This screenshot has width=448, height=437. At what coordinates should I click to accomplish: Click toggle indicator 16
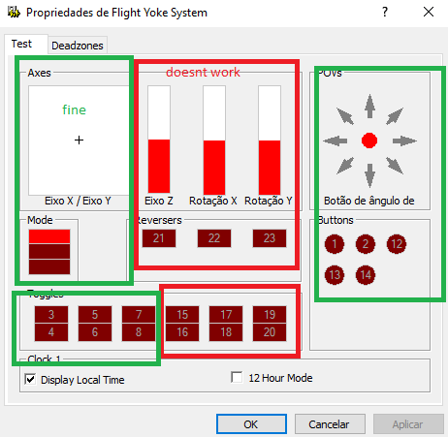[x=182, y=332]
